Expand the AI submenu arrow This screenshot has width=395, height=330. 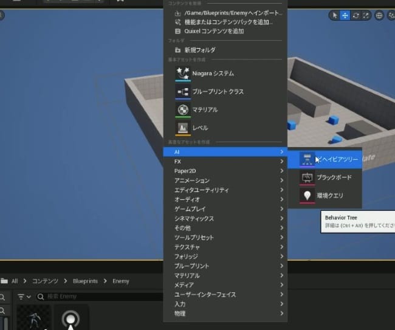point(281,152)
